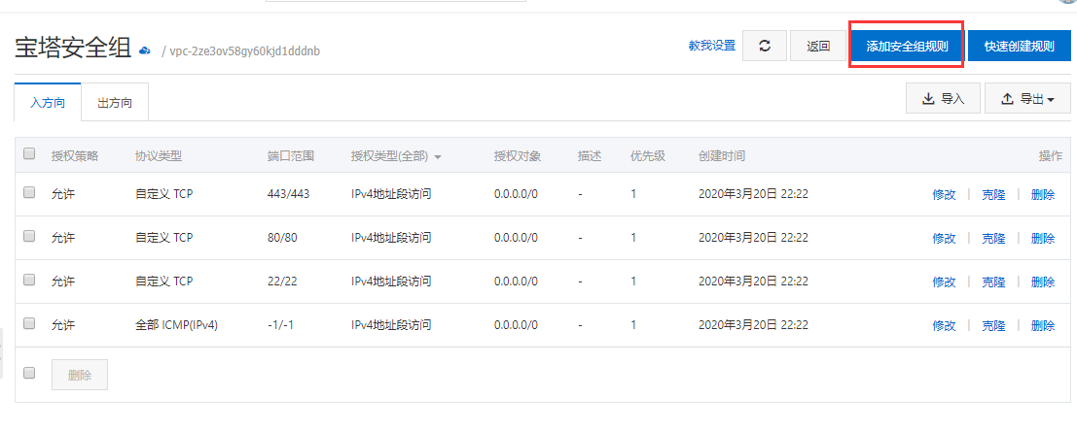
Task: Click the 导入 import button
Action: pyautogui.click(x=941, y=98)
